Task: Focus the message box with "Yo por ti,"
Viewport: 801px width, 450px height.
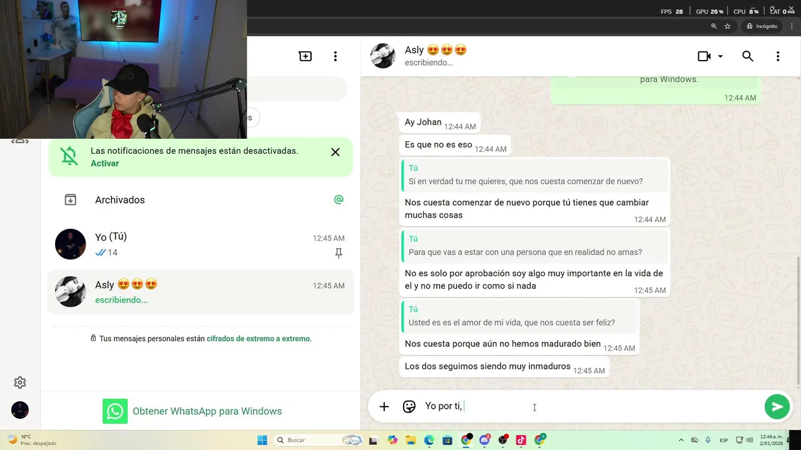Action: 588,407
